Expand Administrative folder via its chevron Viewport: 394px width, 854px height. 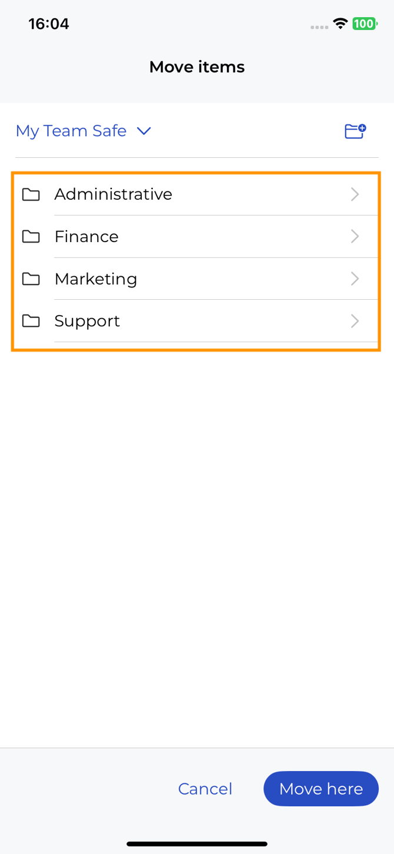click(355, 194)
